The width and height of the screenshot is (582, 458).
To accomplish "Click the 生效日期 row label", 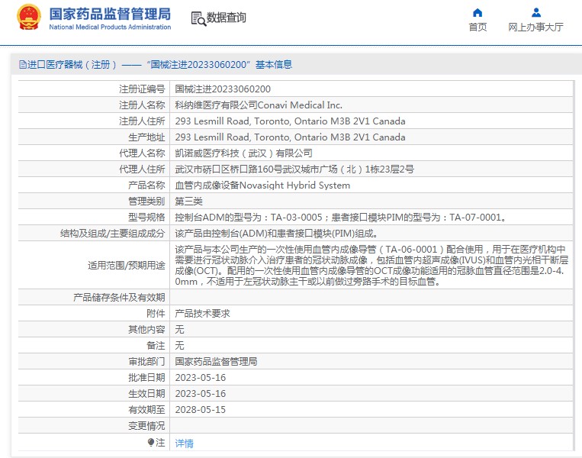I will pos(146,393).
